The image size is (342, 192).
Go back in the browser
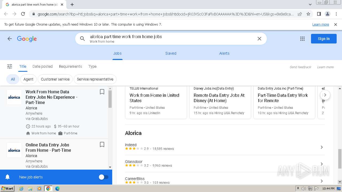6,14
